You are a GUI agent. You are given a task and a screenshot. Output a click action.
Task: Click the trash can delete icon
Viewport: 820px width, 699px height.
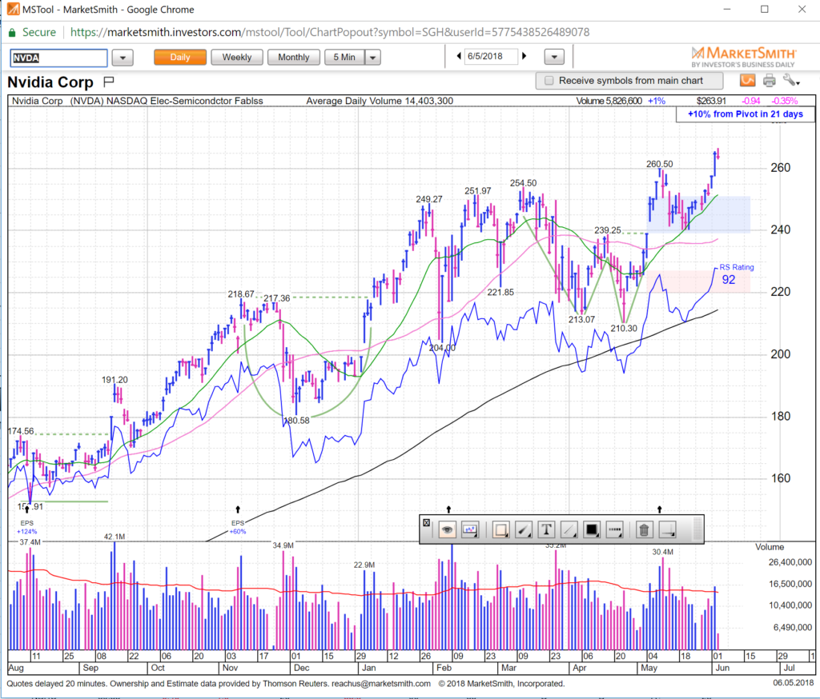click(x=645, y=529)
